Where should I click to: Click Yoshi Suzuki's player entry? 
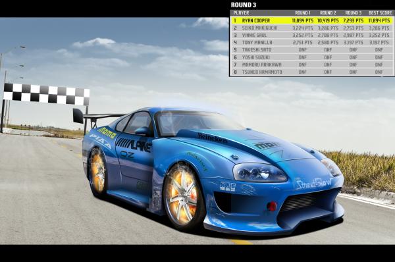(255, 57)
